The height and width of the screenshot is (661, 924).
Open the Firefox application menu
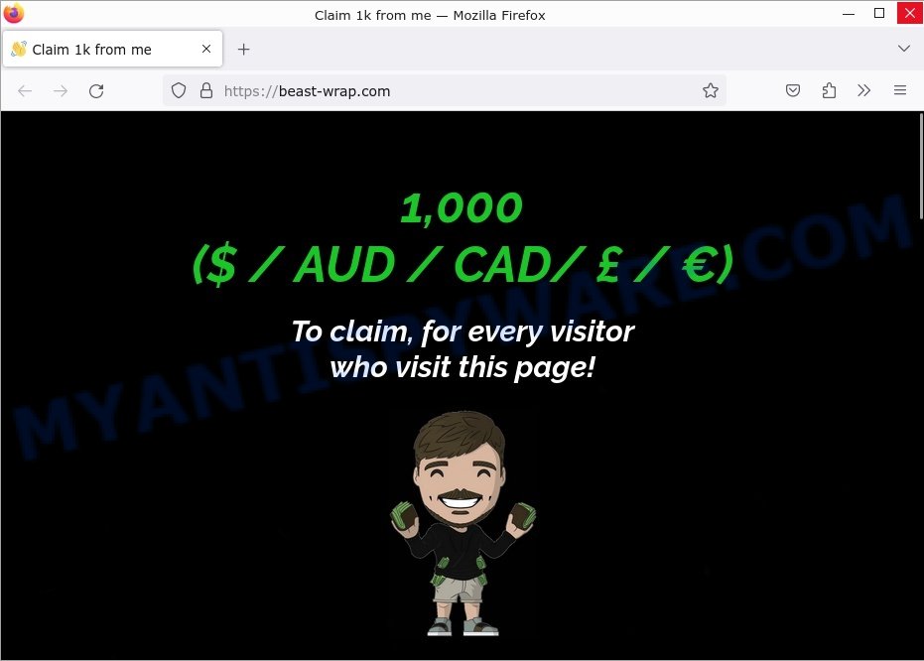click(x=900, y=90)
